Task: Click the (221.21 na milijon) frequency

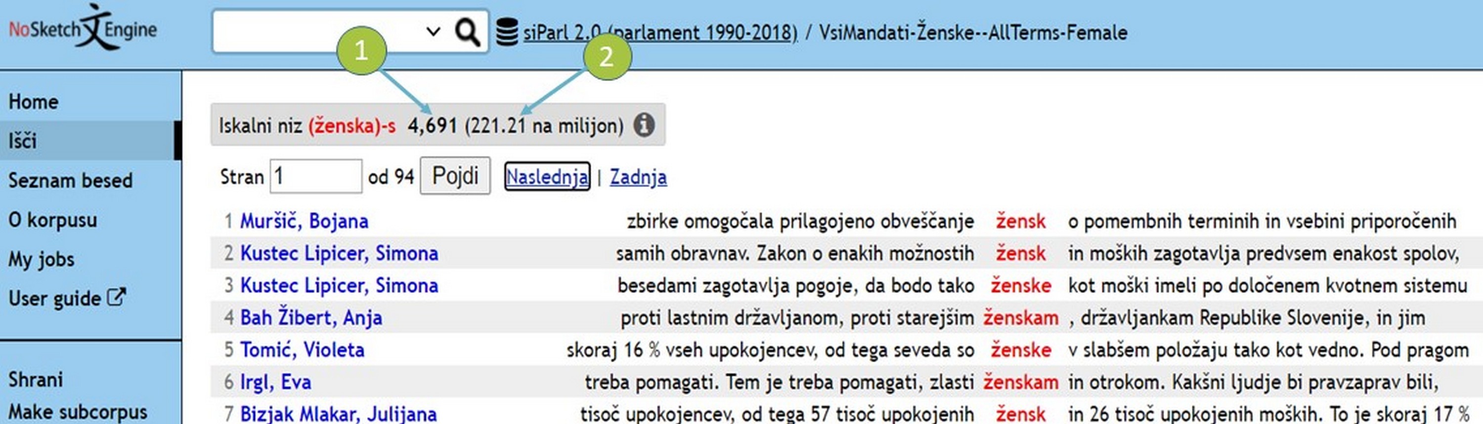Action: [544, 125]
